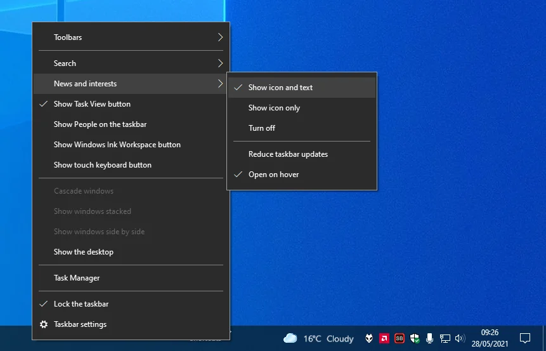
Task: Open the Action Center notification icon
Action: point(525,338)
